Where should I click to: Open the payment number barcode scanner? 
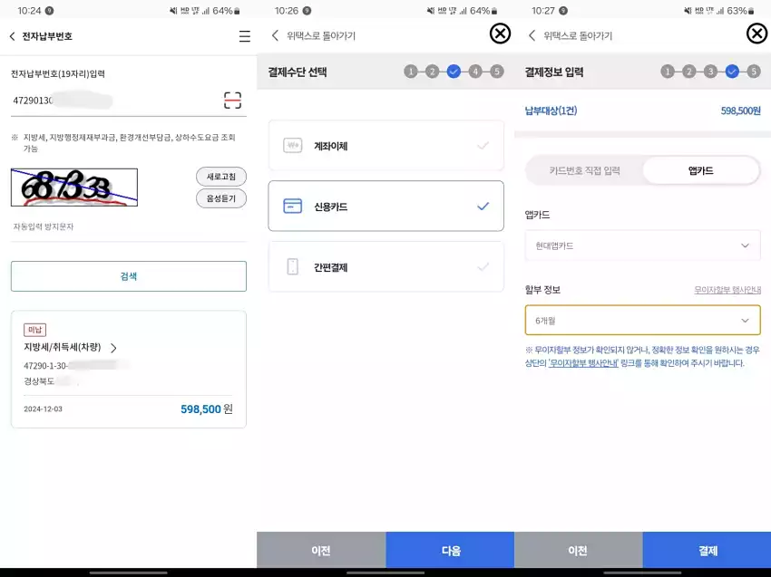point(234,100)
